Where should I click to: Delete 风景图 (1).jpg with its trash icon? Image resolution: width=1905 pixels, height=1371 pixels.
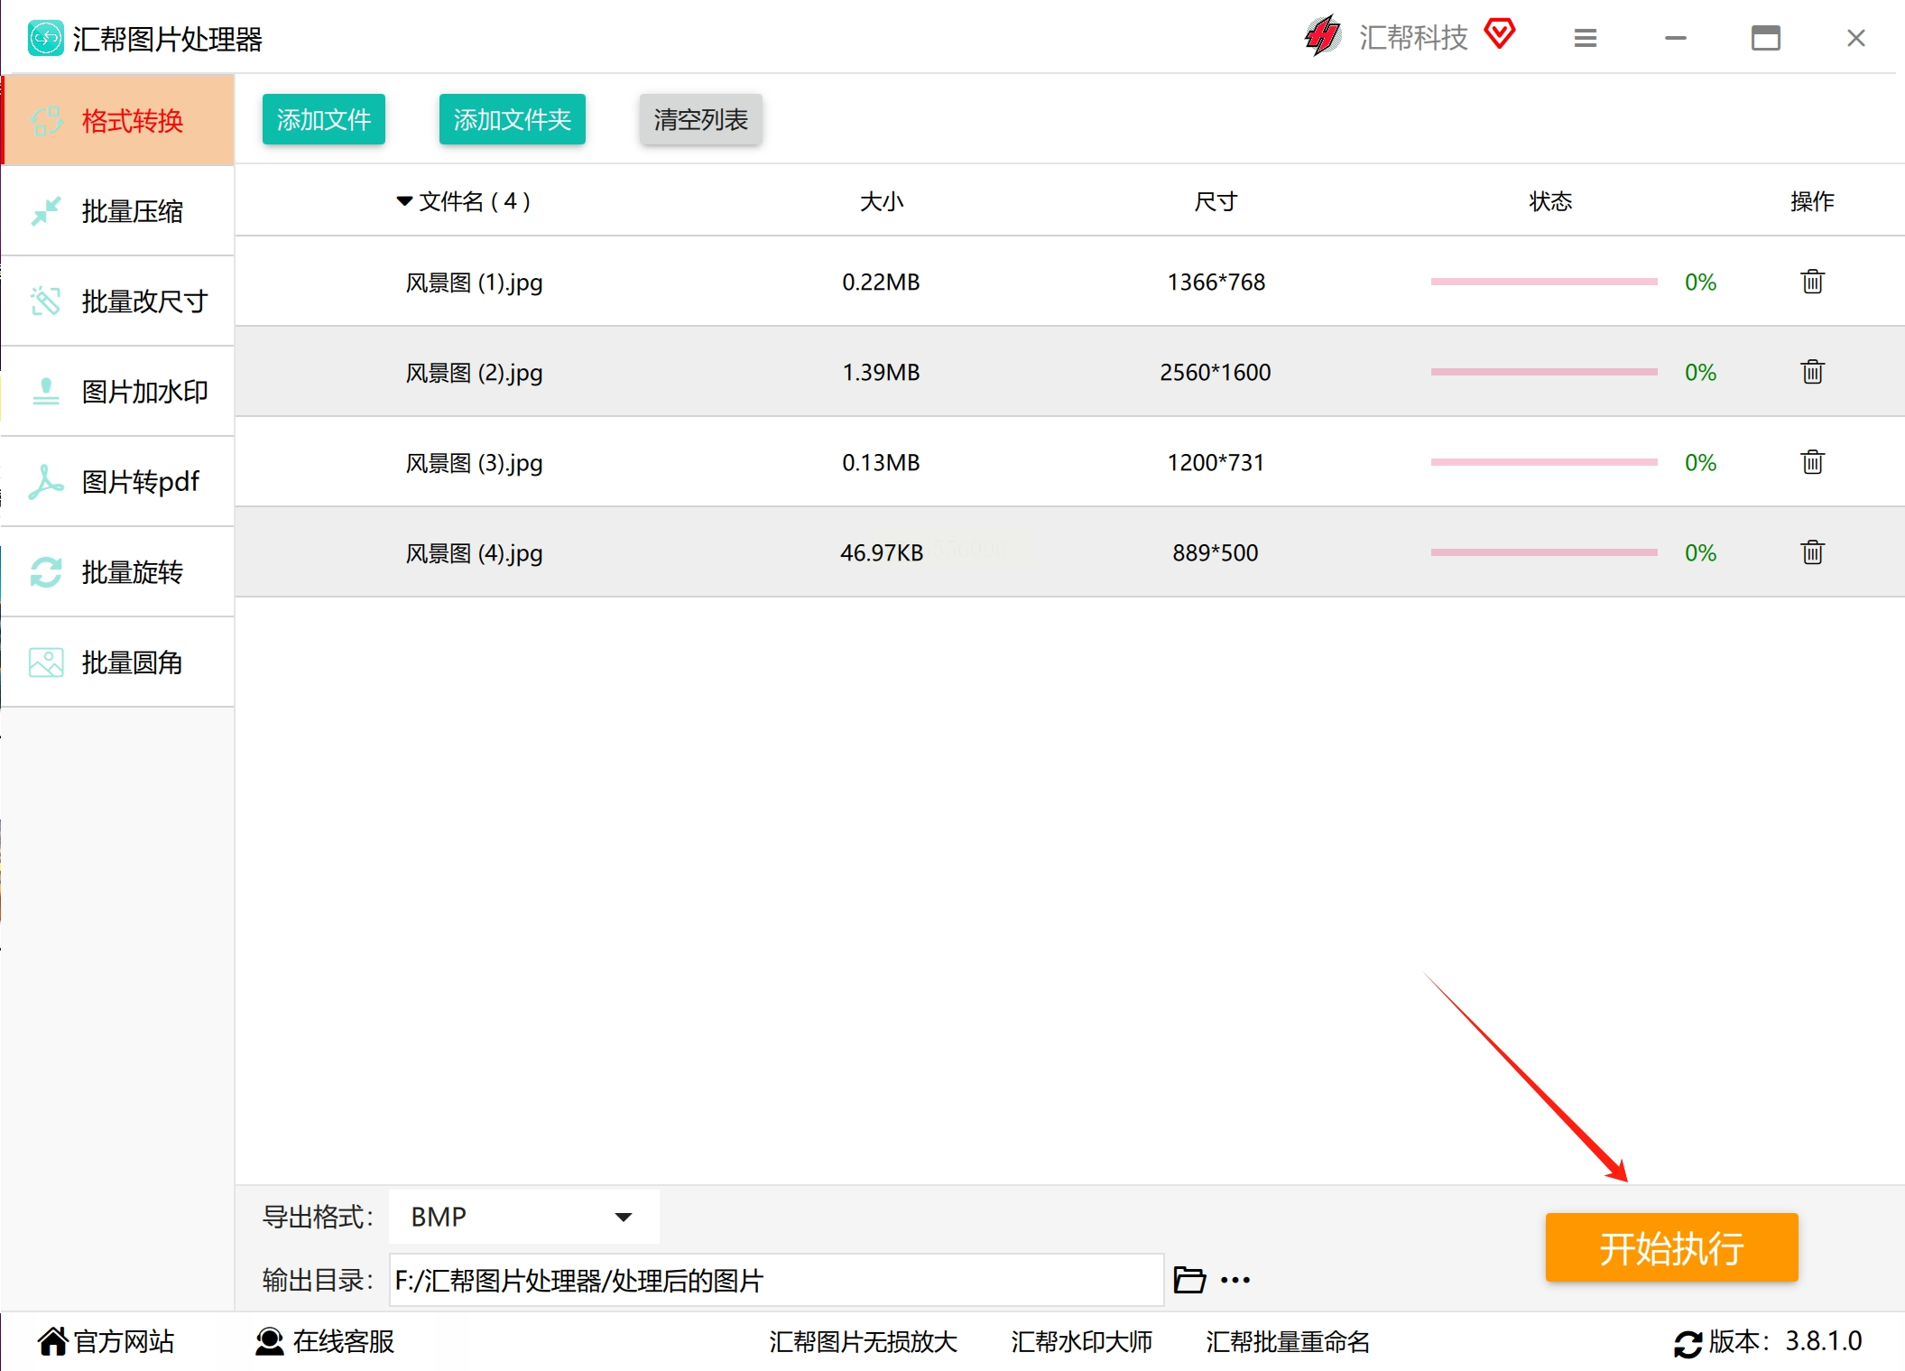[x=1812, y=282]
